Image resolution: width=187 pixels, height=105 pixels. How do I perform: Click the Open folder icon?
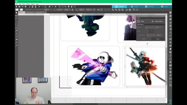(19, 7)
